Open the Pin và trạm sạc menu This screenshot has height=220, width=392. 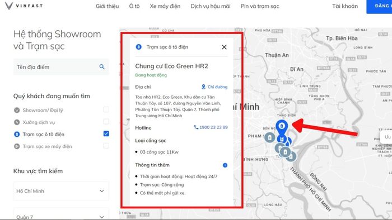pyautogui.click(x=260, y=6)
